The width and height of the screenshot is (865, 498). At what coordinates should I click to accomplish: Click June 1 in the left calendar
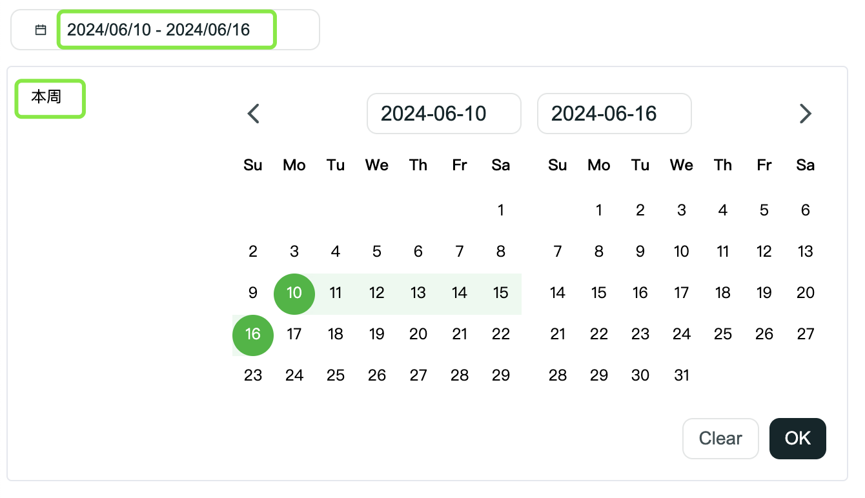pyautogui.click(x=500, y=210)
